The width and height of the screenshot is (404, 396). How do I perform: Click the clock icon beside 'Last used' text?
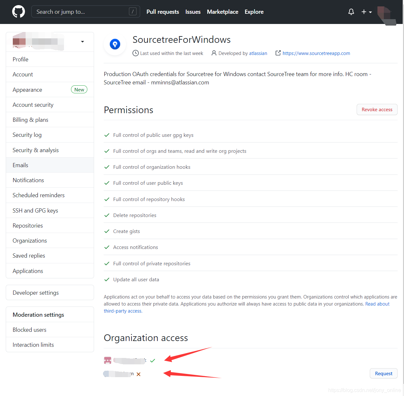click(x=135, y=53)
